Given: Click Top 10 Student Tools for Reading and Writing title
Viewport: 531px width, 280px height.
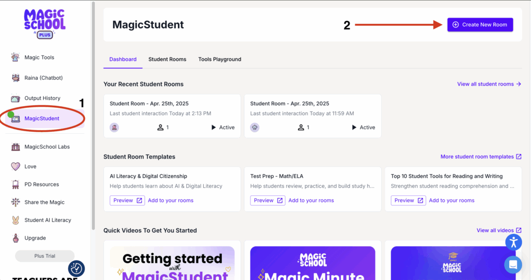Looking at the screenshot, I should 446,176.
